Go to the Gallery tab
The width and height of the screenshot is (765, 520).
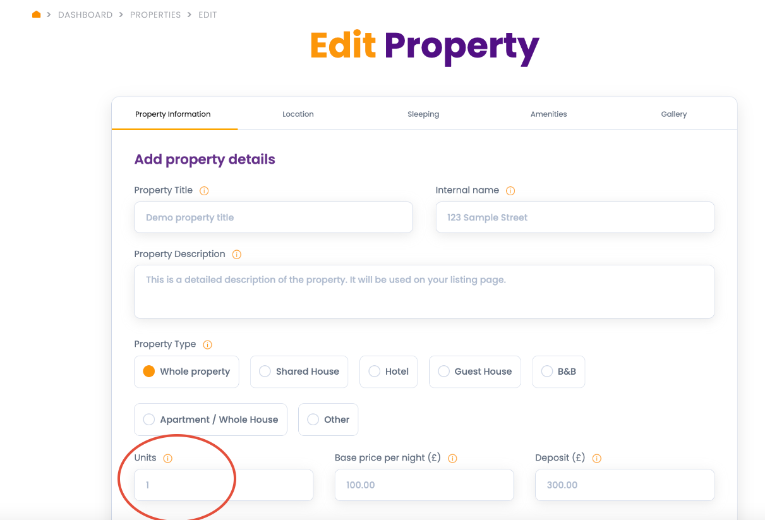[673, 114]
